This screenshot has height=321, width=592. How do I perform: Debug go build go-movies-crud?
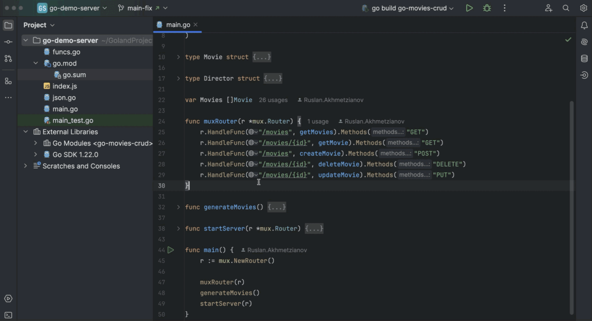click(487, 8)
